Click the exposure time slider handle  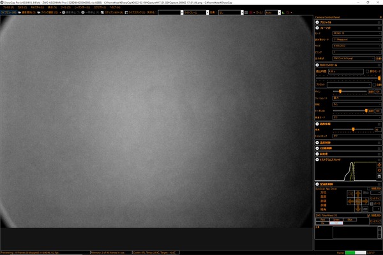[x=379, y=78]
